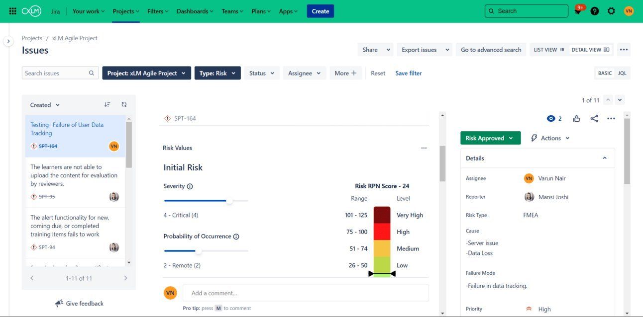The height and width of the screenshot is (317, 643).
Task: Click the Add a comment field
Action: pos(306,293)
